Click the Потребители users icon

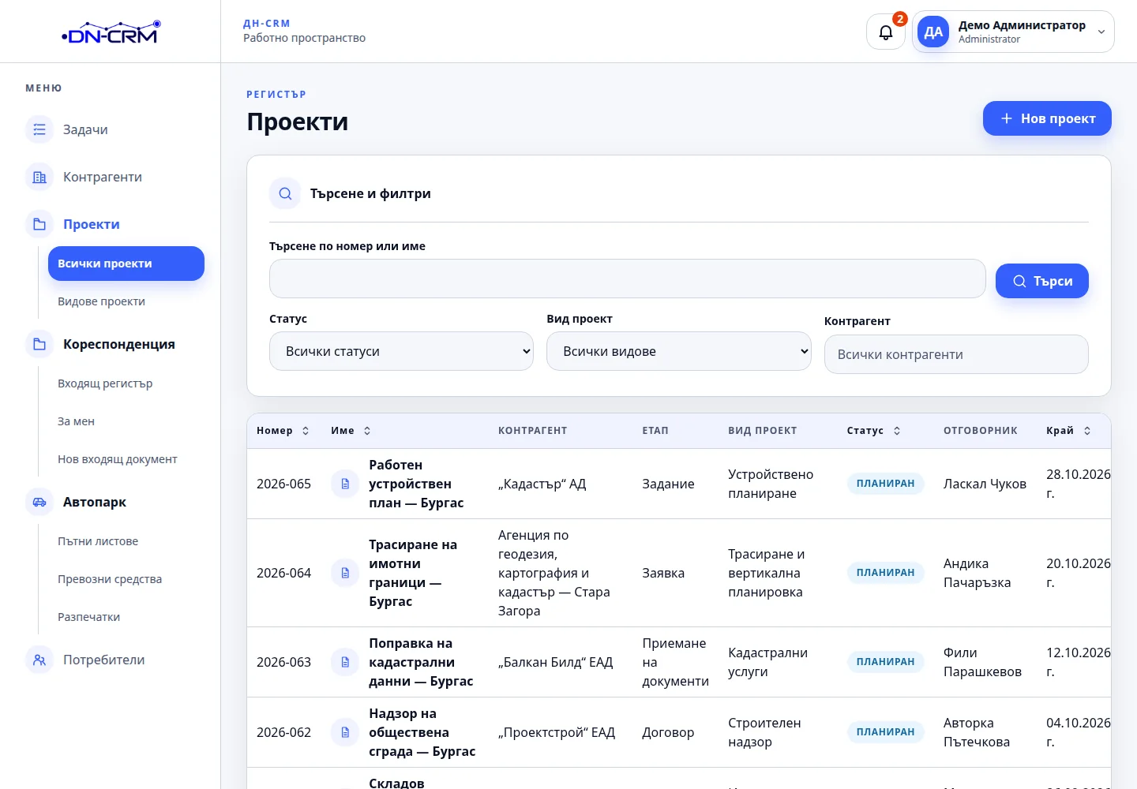click(39, 660)
